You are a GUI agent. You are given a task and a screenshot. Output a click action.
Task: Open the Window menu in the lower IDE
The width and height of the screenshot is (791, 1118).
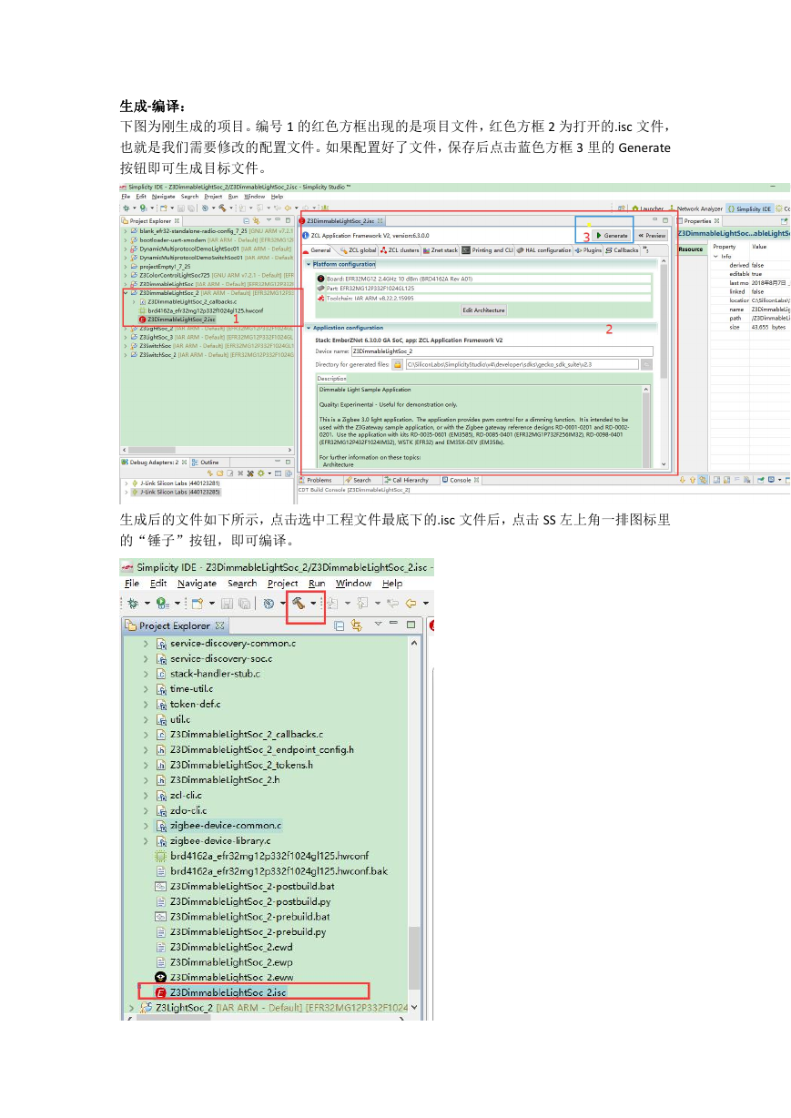[x=353, y=583]
